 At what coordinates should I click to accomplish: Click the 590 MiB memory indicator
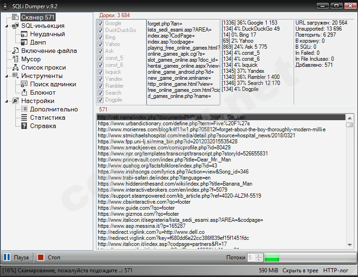268,271
